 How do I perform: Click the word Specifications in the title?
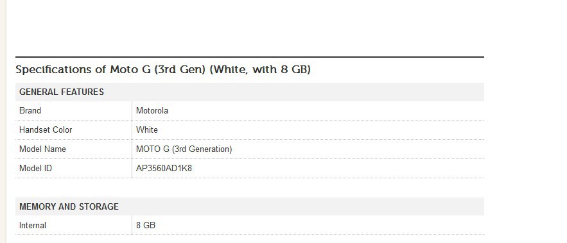53,69
